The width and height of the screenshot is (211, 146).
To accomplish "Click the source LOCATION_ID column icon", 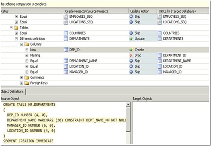I will pyautogui.click(x=66, y=66).
